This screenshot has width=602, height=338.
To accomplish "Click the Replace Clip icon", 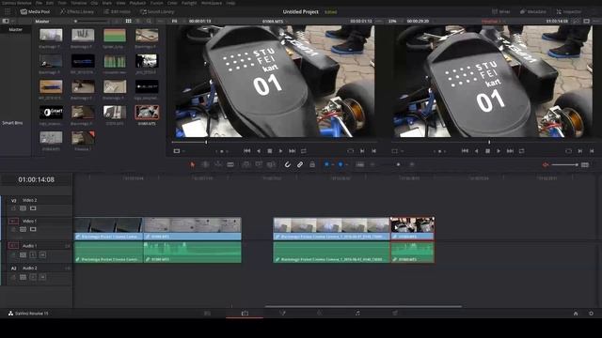I will (x=271, y=165).
